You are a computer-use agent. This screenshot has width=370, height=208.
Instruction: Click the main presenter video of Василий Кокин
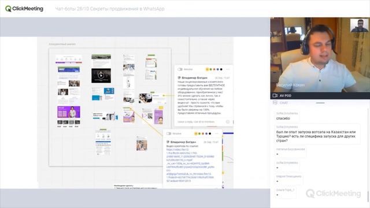320,55
